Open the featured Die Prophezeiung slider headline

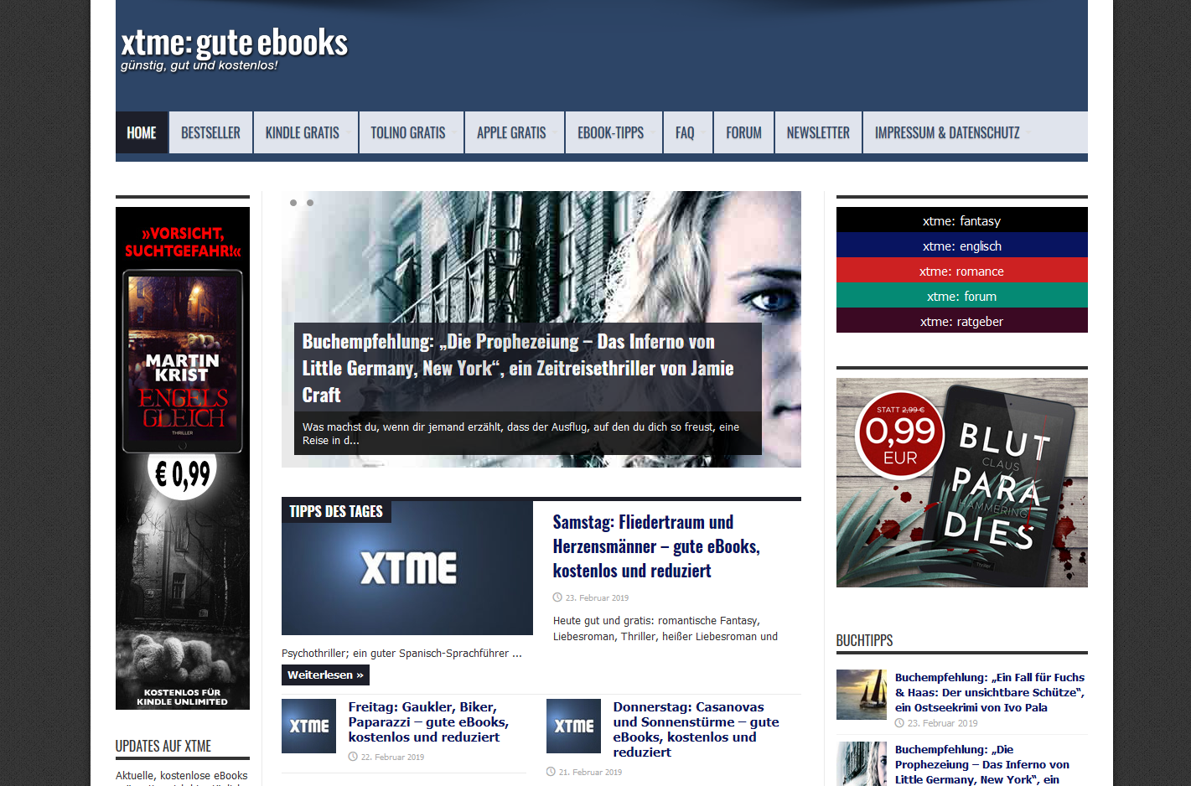point(518,368)
